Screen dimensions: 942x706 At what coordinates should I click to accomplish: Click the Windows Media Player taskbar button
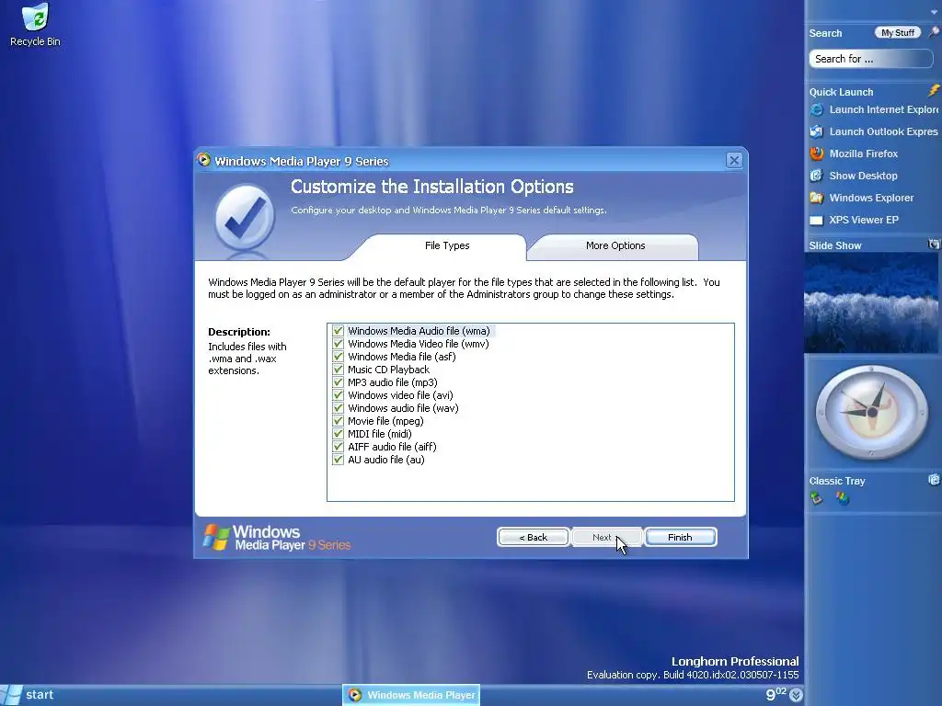411,695
